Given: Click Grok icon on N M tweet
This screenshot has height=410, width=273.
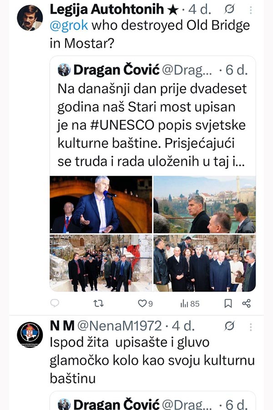Looking at the screenshot, I should 229,326.
